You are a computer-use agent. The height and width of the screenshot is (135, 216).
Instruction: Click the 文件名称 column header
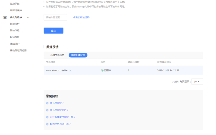pos(50,62)
